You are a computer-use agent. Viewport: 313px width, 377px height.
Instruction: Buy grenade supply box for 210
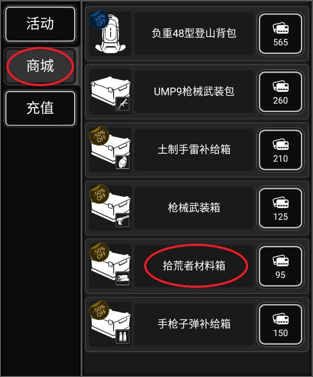(280, 150)
